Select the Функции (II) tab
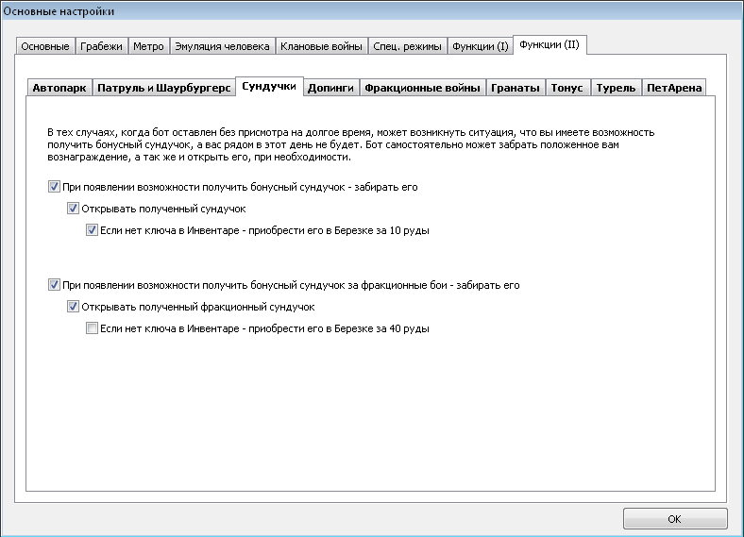The width and height of the screenshot is (744, 537). pyautogui.click(x=550, y=44)
